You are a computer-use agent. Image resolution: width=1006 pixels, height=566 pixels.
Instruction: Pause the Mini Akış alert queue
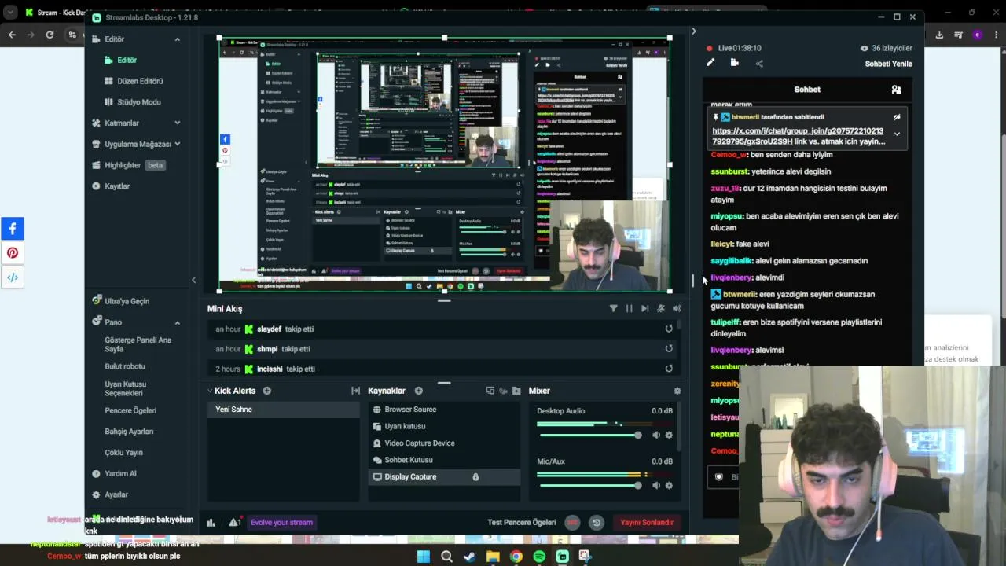coord(629,309)
